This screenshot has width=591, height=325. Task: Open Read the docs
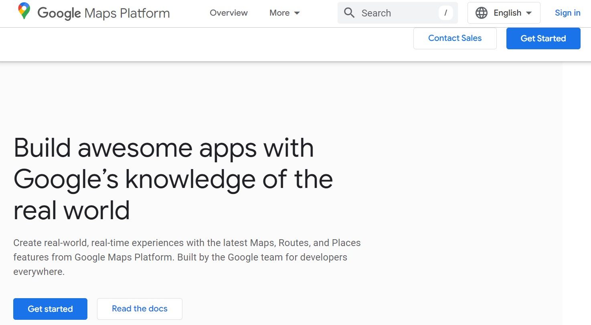point(140,309)
